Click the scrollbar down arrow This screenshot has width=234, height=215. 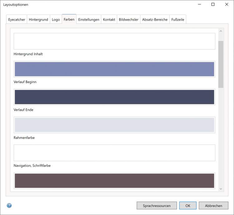(221, 188)
